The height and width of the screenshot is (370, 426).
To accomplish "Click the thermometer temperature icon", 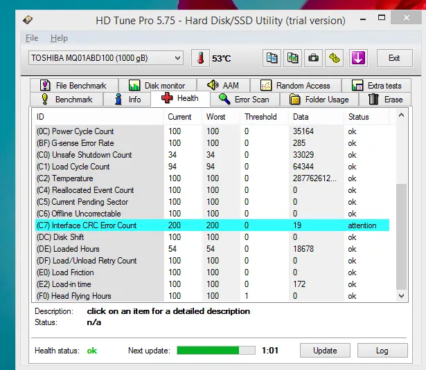I will pos(200,58).
